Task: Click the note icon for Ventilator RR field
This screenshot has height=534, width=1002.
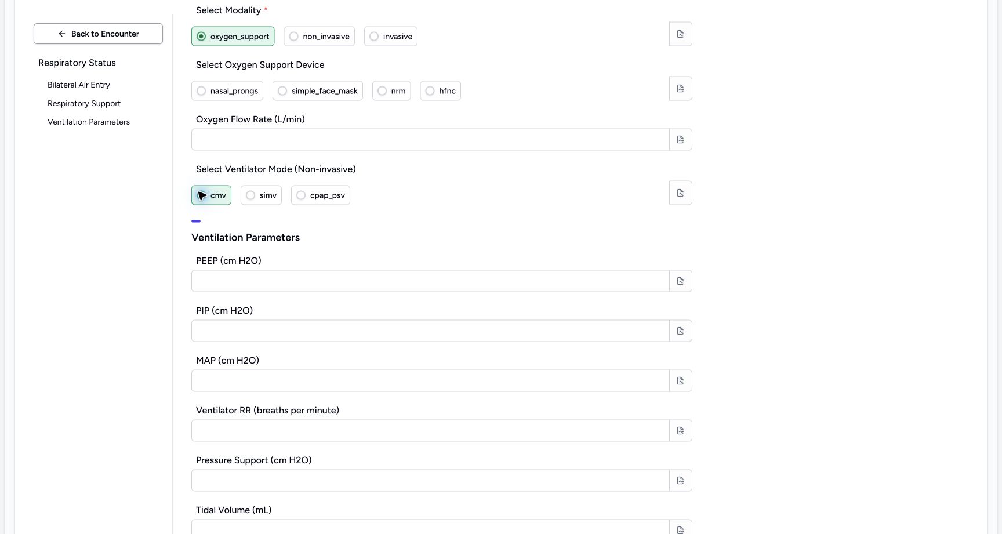Action: pyautogui.click(x=681, y=431)
